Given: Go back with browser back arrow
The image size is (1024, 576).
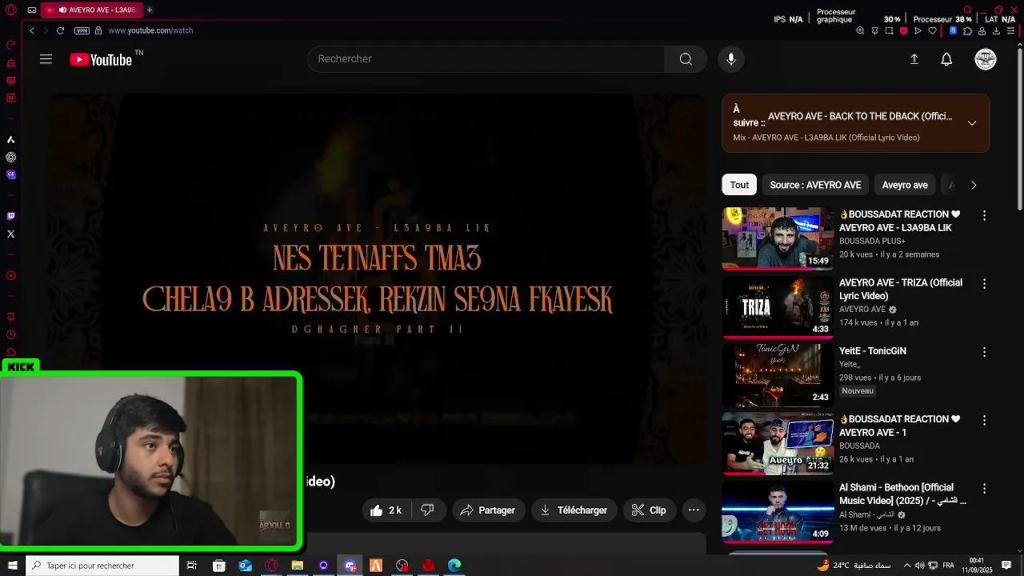Looking at the screenshot, I should click(x=32, y=30).
